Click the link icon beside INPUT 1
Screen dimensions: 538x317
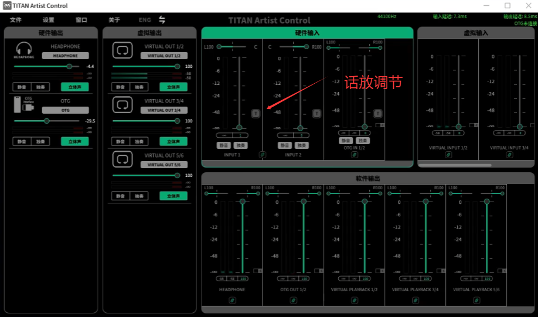[x=263, y=155]
